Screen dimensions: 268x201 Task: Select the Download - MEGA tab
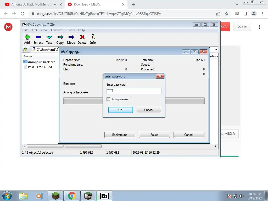pyautogui.click(x=87, y=4)
